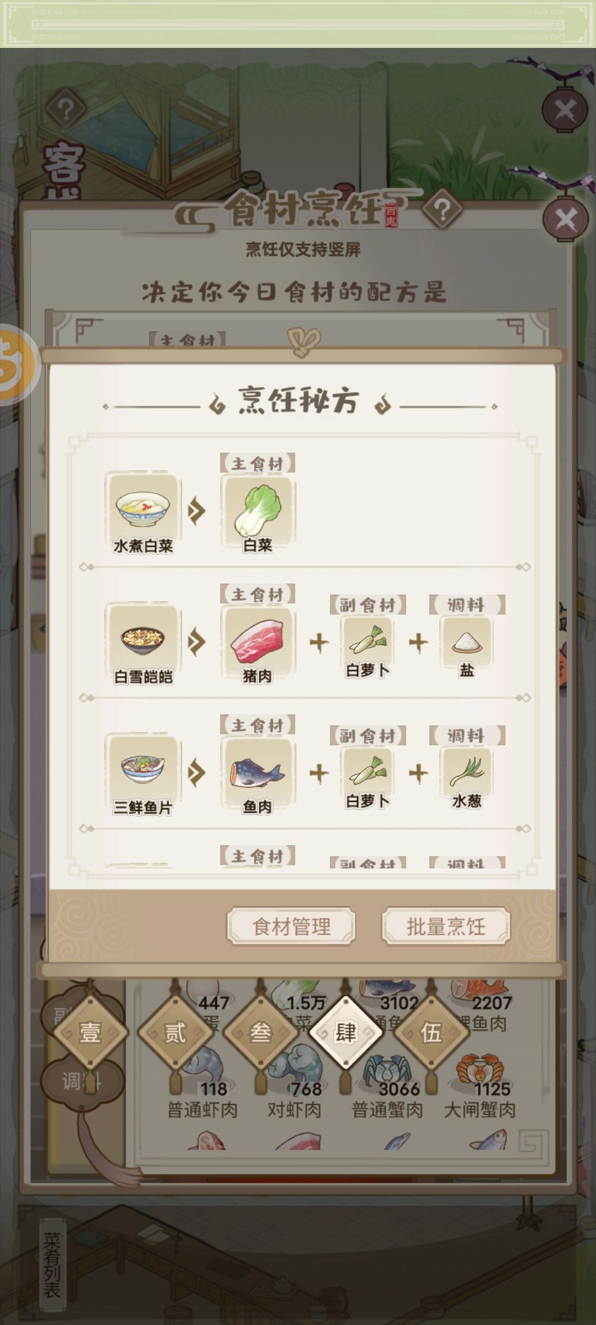The image size is (596, 1325).
Task: Open the 菜肴列表 dish list
Action: [x=52, y=1264]
